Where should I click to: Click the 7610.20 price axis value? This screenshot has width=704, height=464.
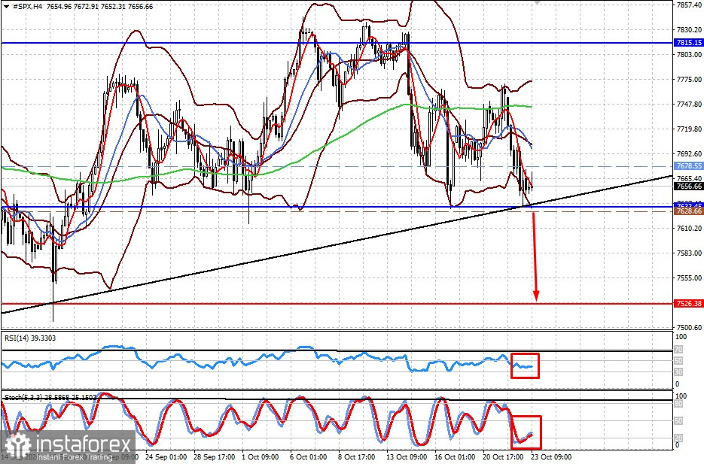(x=689, y=228)
